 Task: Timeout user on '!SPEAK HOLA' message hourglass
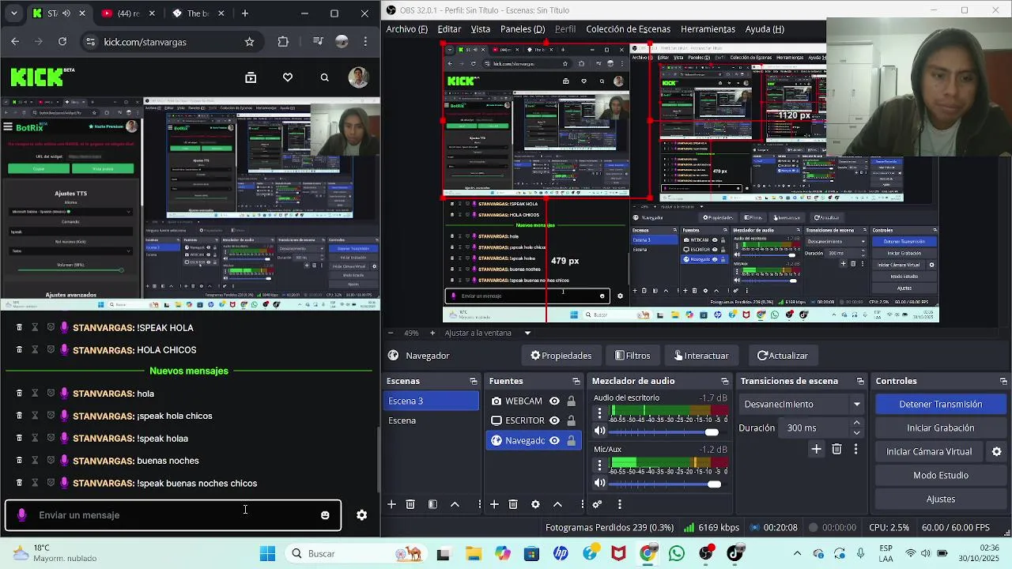point(35,327)
